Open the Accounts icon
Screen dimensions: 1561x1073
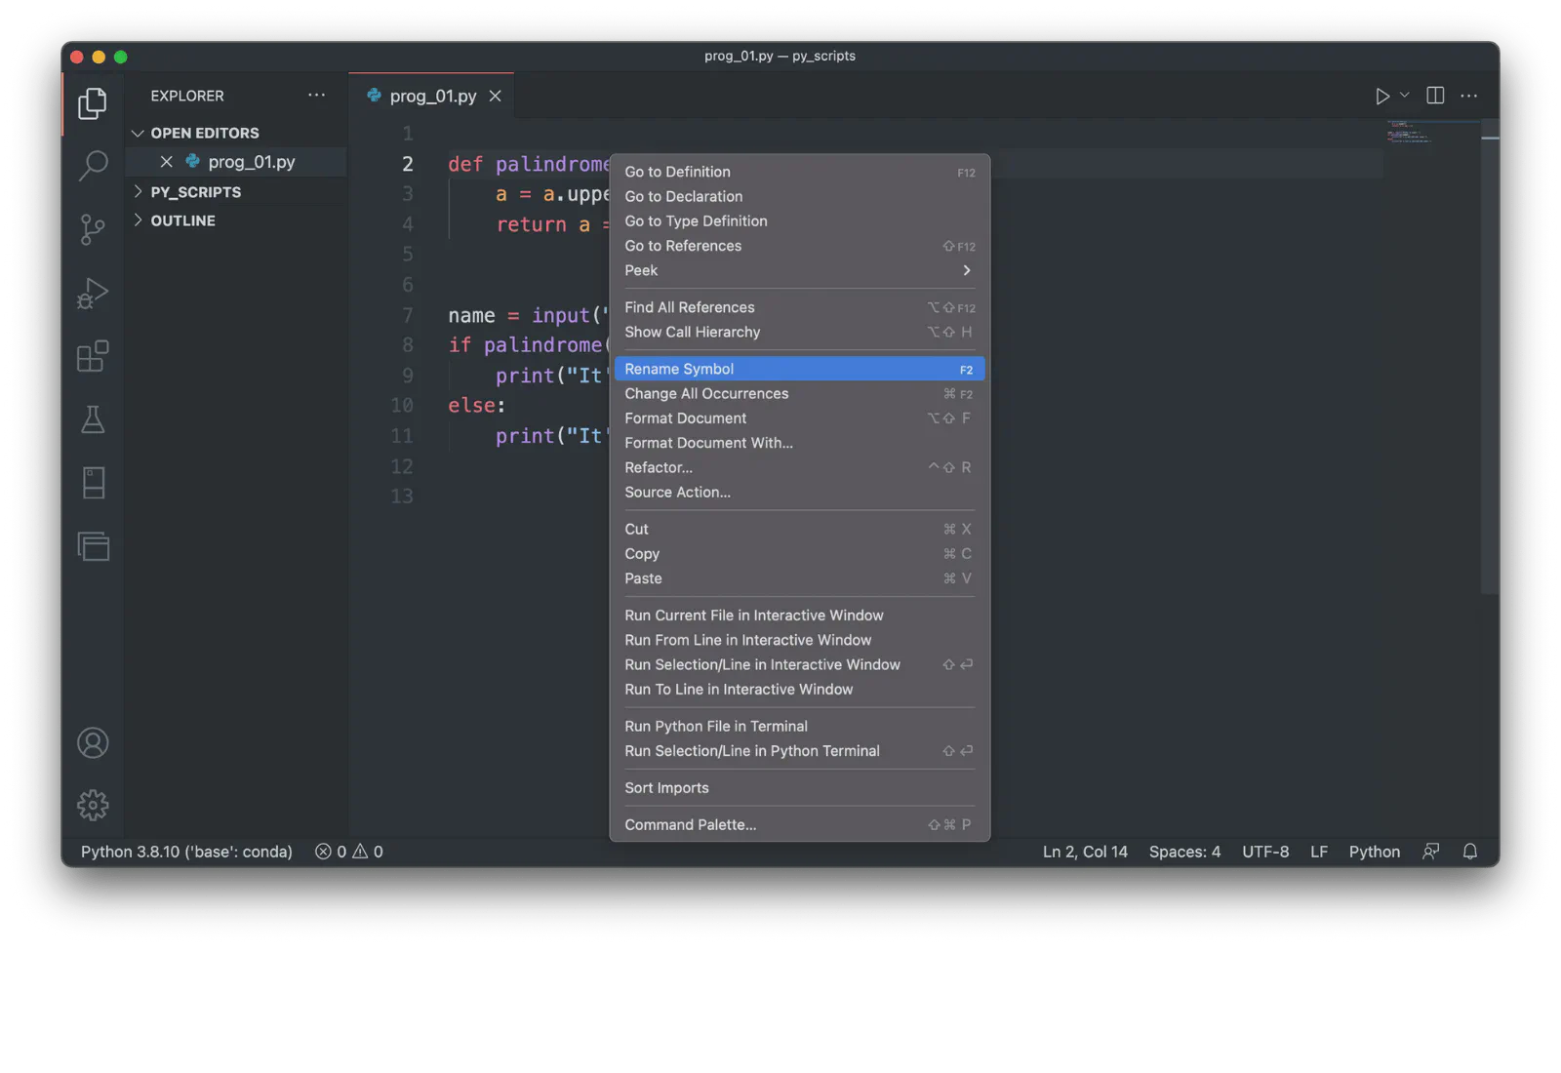point(93,743)
